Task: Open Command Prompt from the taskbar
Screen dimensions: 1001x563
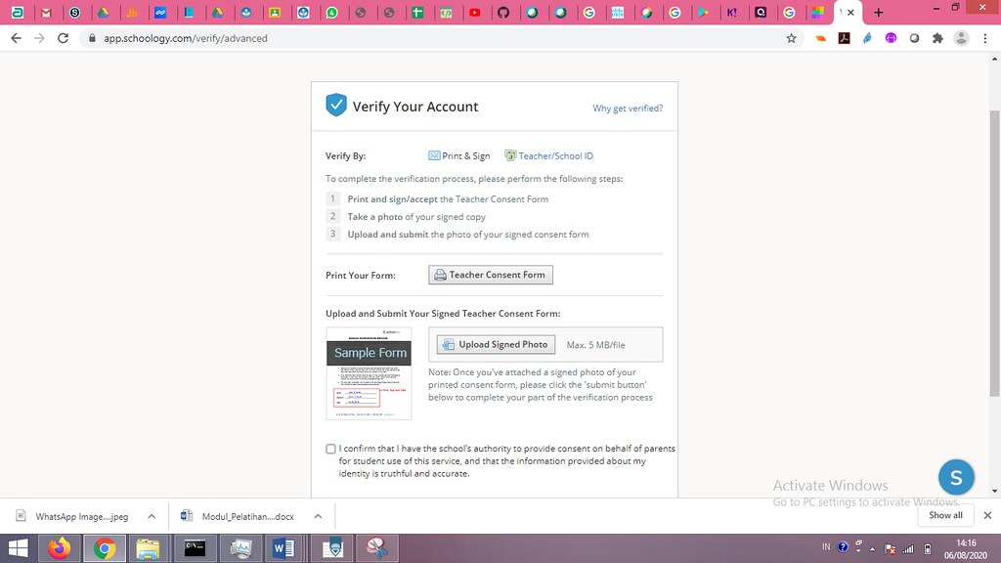Action: 195,548
